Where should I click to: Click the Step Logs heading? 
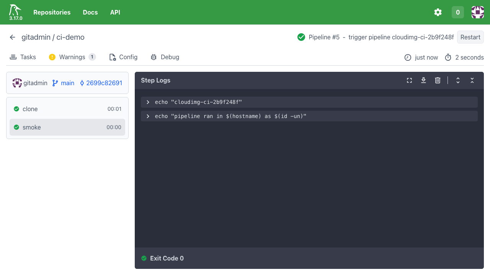(x=155, y=80)
